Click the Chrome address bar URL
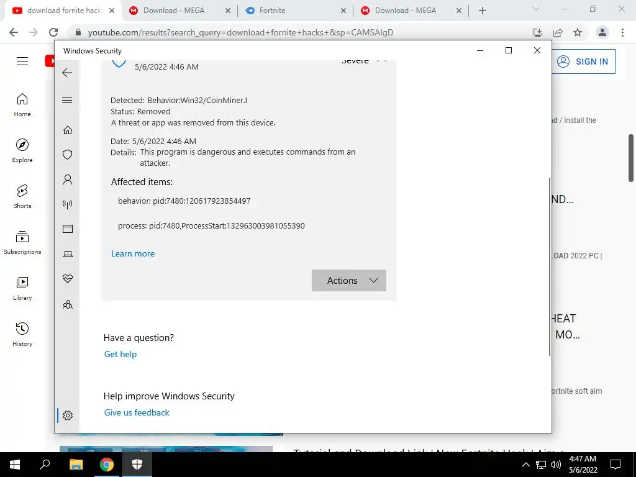 (240, 32)
